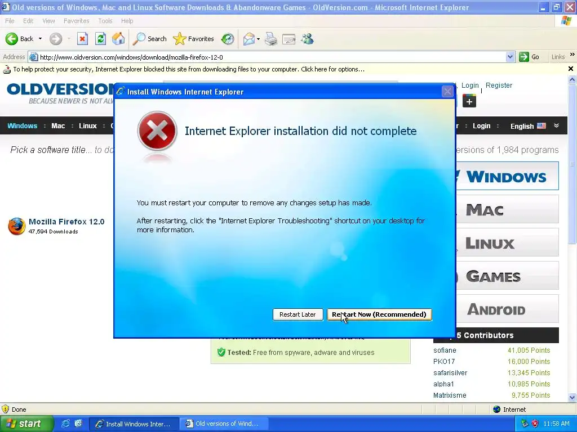Click the Login link at page top

pos(470,85)
